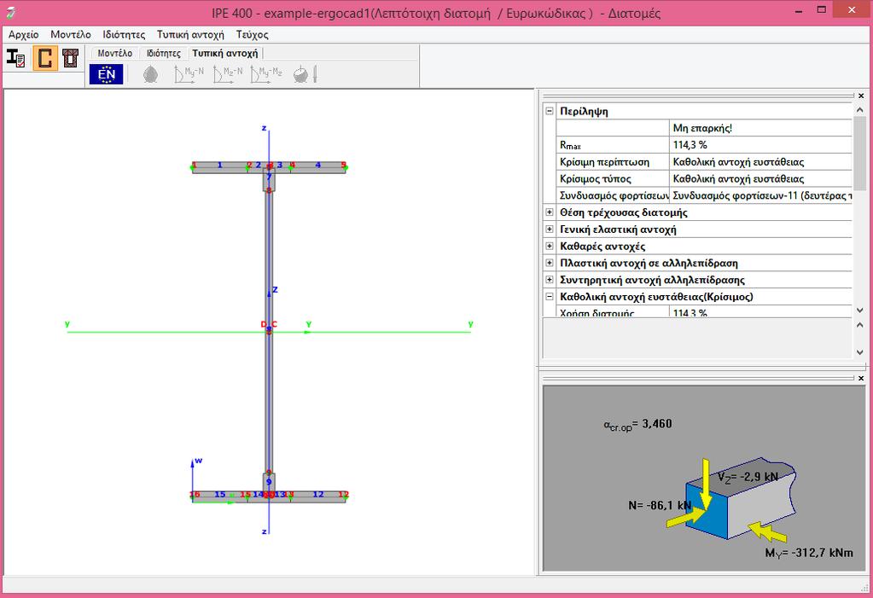
Task: Click the properties list scroll-down arrow
Action: (x=859, y=311)
